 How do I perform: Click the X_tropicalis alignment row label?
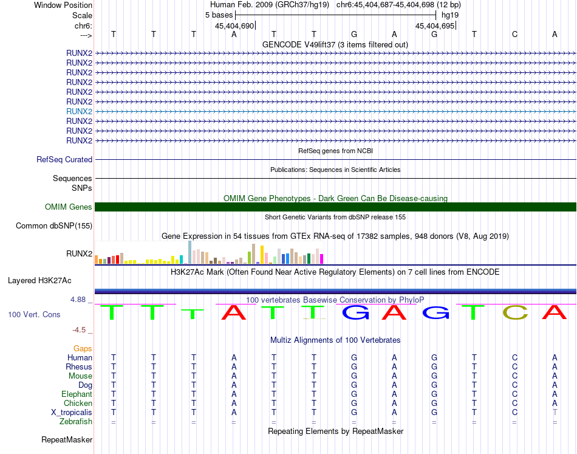coord(72,413)
